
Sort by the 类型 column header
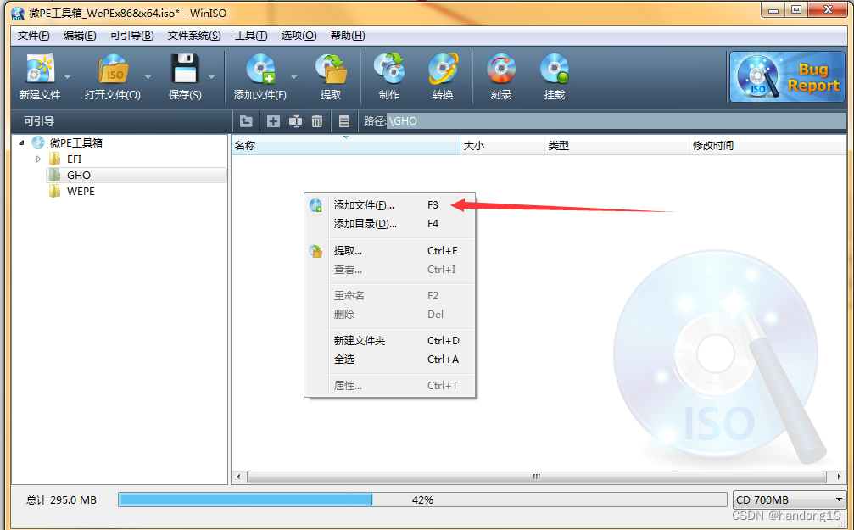tap(617, 146)
